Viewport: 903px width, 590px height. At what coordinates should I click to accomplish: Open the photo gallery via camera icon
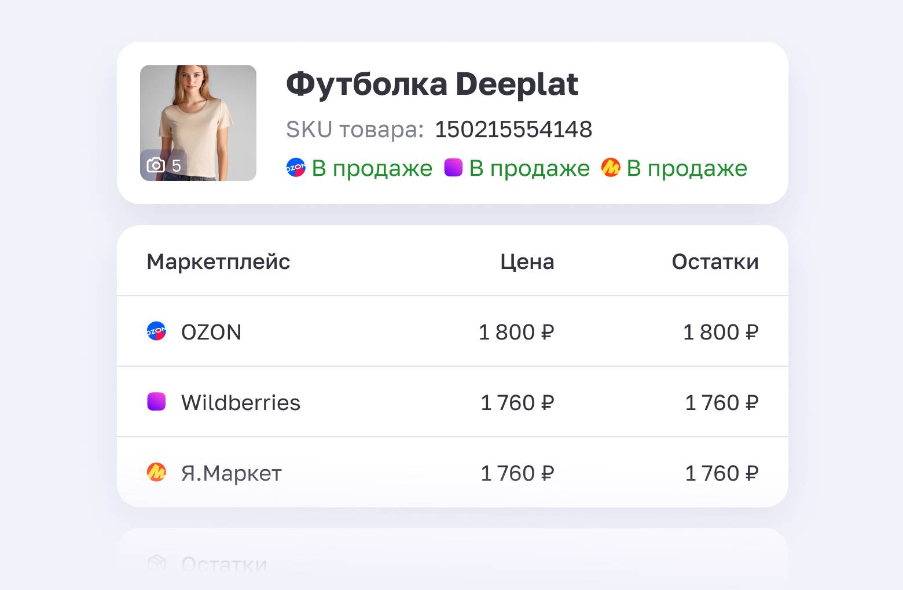(x=155, y=165)
